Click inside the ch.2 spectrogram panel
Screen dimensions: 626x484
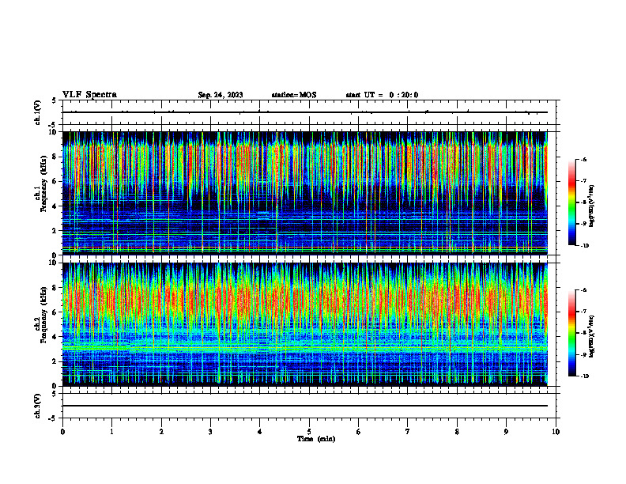pyautogui.click(x=305, y=324)
